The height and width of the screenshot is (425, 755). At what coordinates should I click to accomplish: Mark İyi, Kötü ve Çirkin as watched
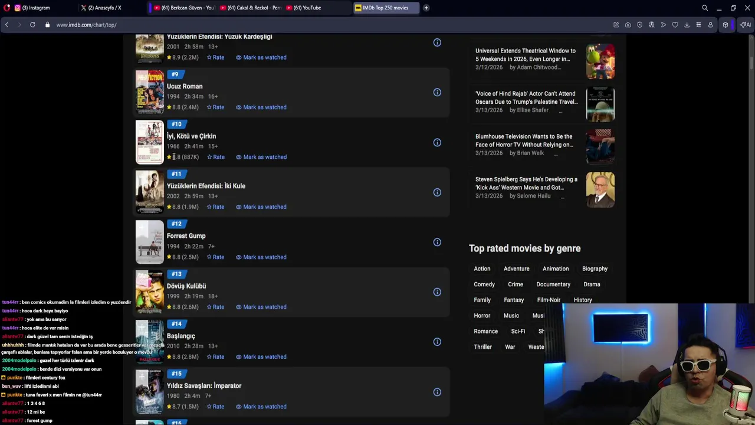[261, 157]
